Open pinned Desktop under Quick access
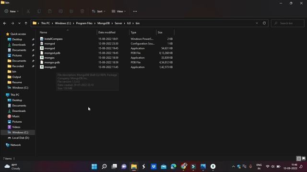 pos(17,39)
